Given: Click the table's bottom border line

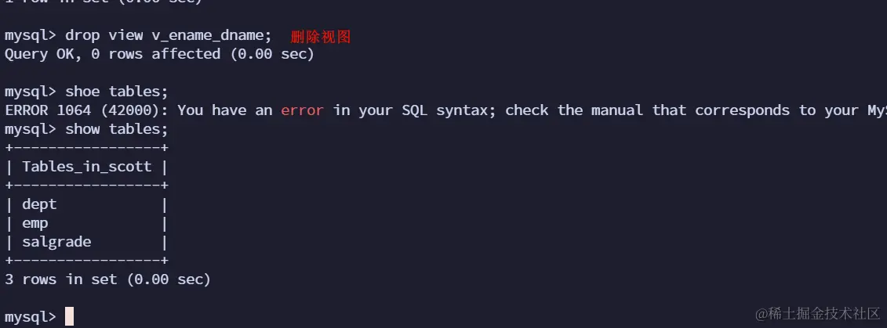Looking at the screenshot, I should (x=86, y=261).
